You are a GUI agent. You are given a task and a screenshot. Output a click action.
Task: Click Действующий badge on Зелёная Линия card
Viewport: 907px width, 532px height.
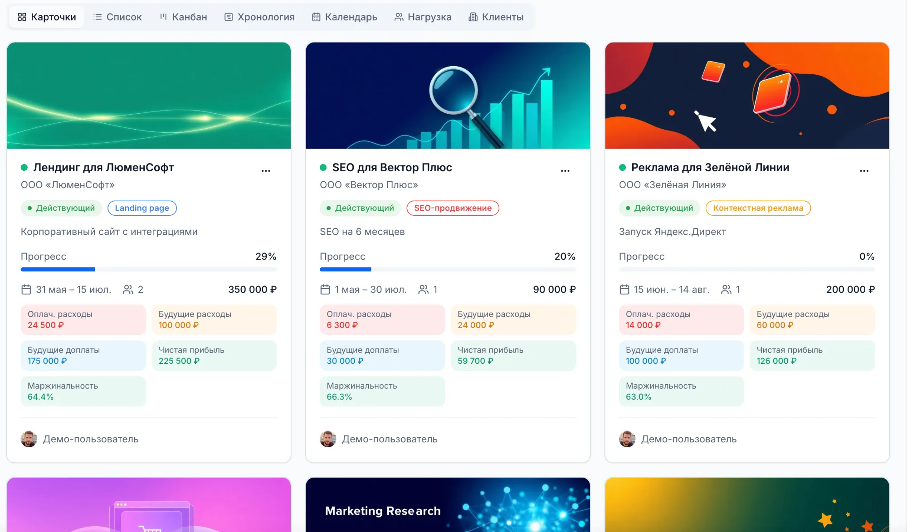[659, 208]
